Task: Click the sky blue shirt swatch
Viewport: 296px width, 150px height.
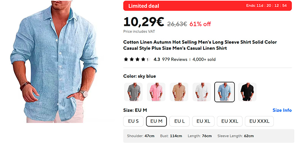Action: [x=225, y=92]
